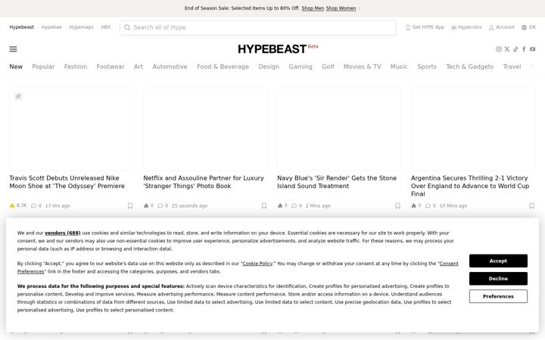This screenshot has height=340, width=545.
Task: Click the fire icon on Argentina article
Action: coord(413,206)
